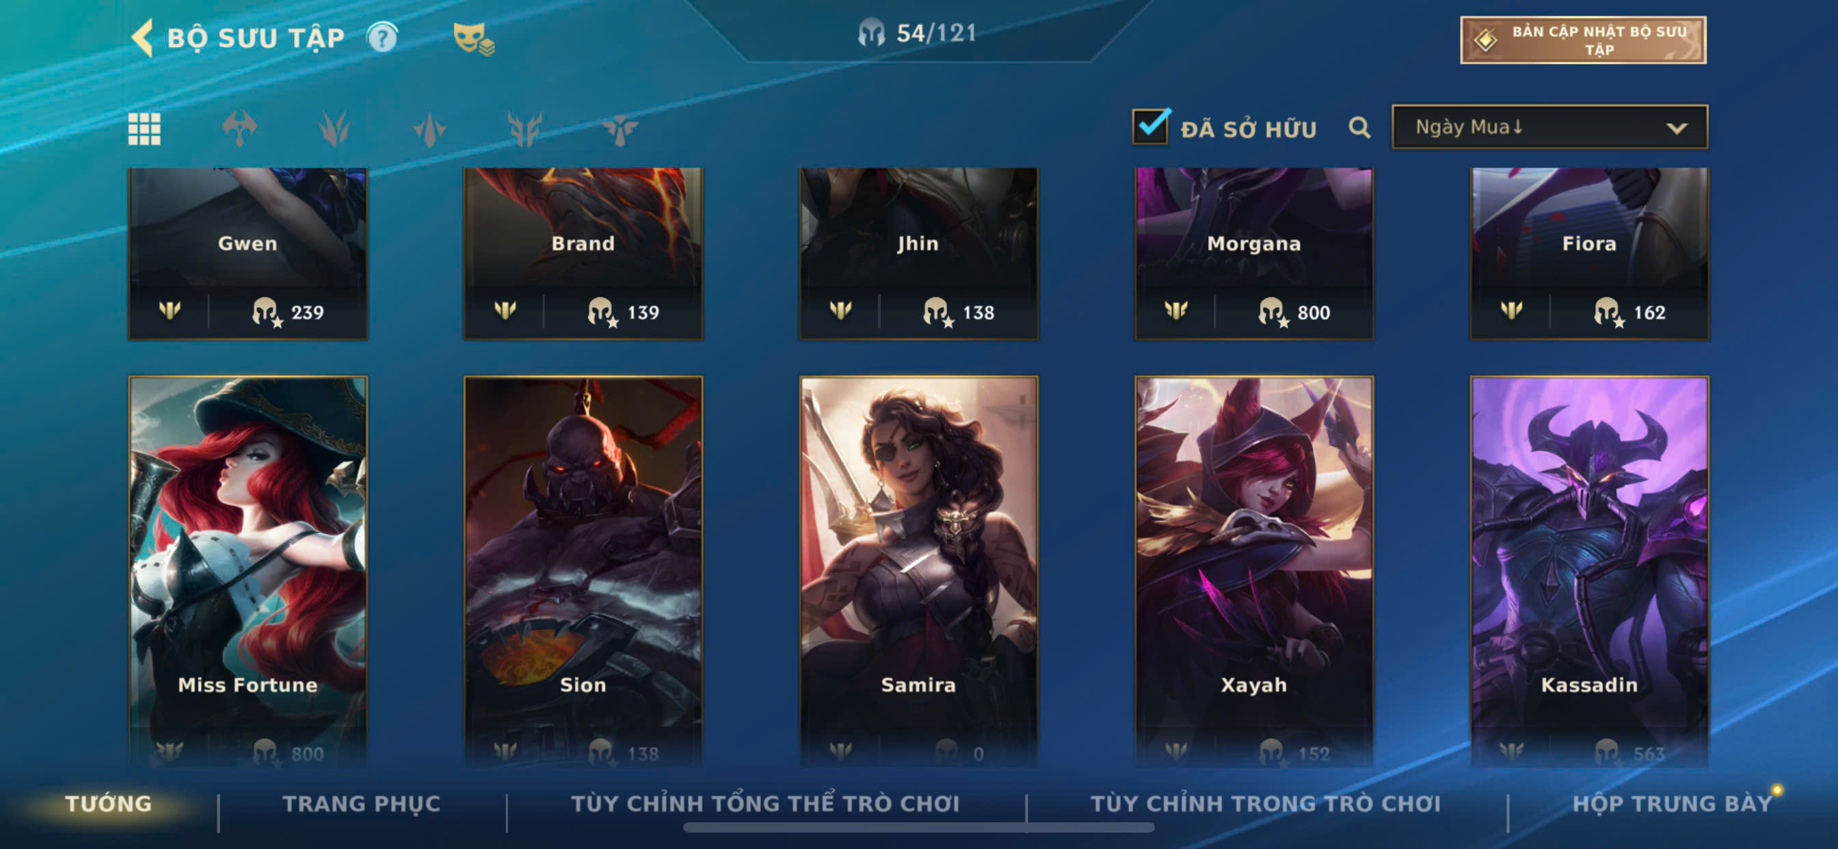Uncheck the Đã Sở Hữu checkbox

(x=1151, y=126)
